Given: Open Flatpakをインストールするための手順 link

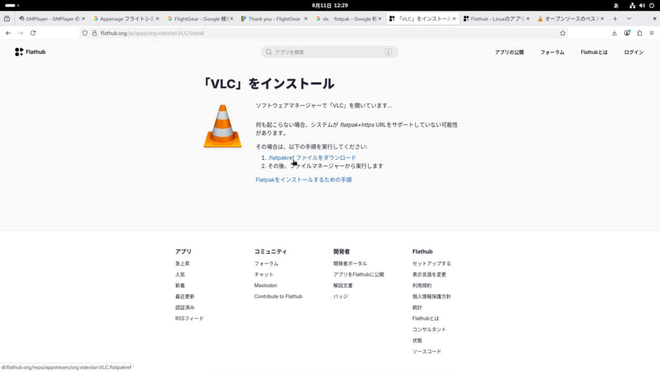Looking at the screenshot, I should point(304,180).
